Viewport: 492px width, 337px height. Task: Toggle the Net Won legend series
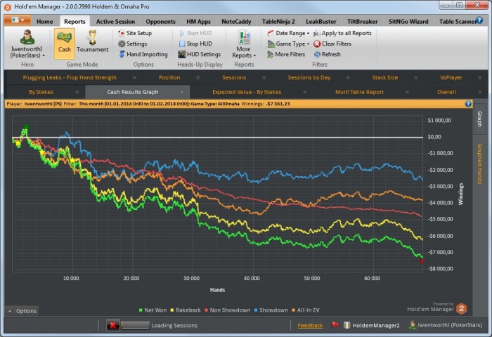coord(153,310)
